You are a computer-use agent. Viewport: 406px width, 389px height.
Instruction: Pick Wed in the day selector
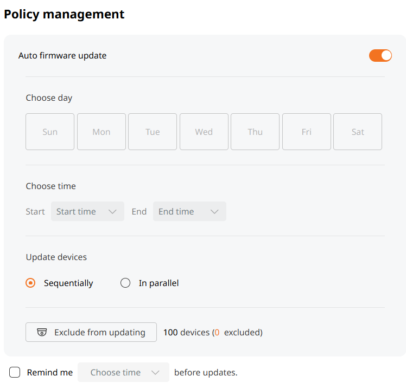pos(204,132)
